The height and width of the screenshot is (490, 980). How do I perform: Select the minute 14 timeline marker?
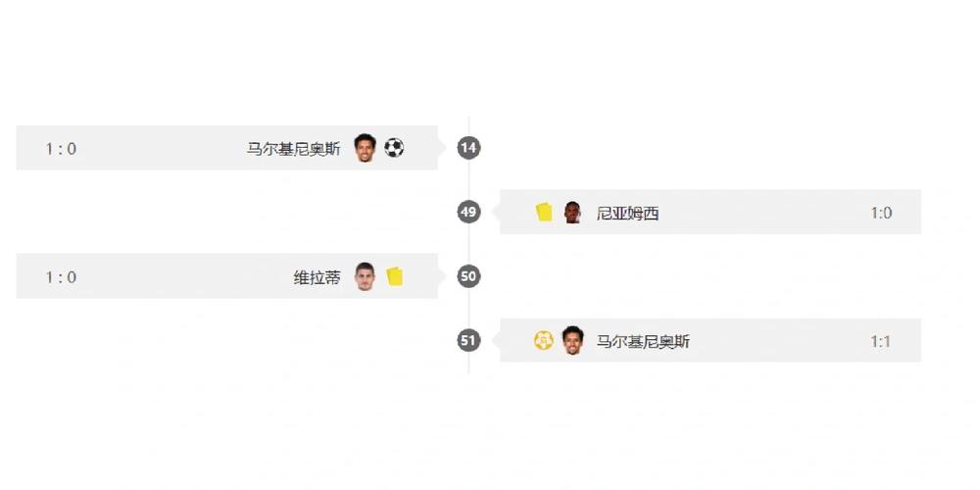coord(468,148)
